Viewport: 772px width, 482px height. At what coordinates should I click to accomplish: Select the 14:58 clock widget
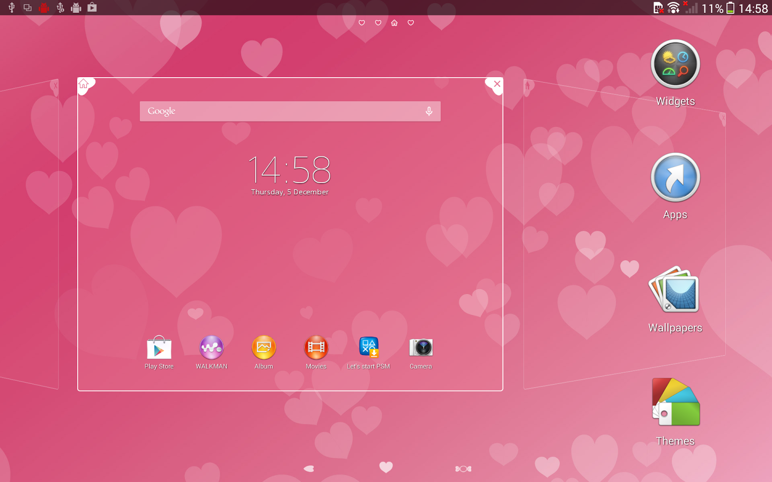click(x=289, y=170)
